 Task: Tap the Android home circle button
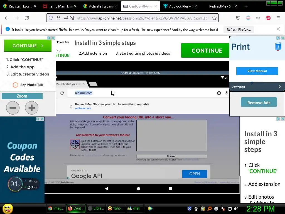point(139,189)
